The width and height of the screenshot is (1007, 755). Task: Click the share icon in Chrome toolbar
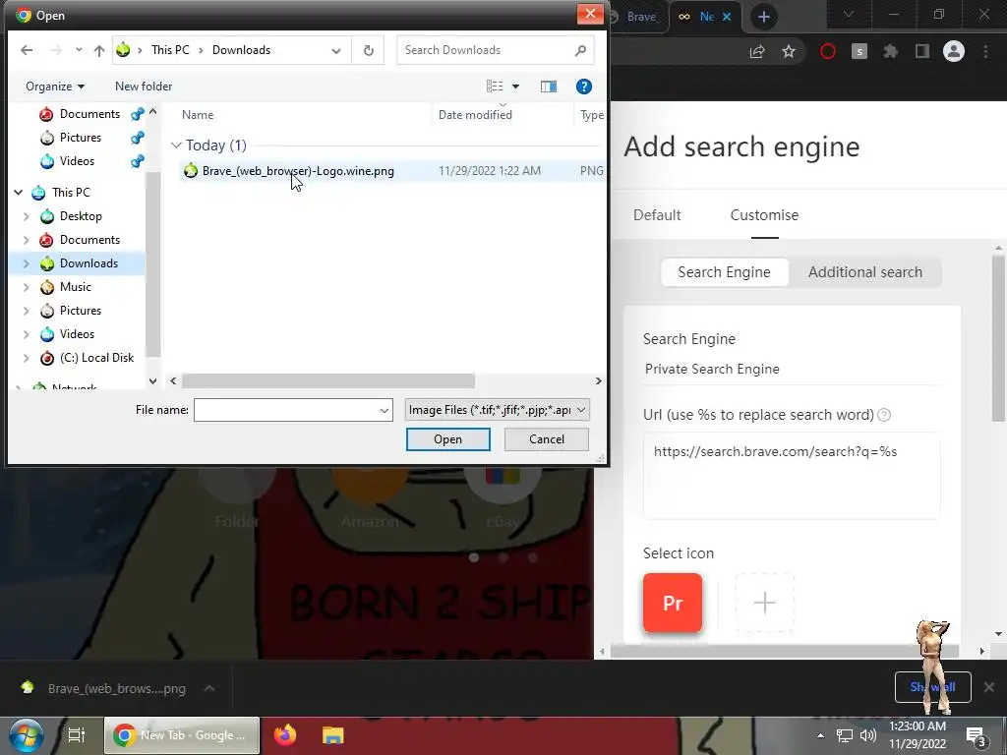[x=757, y=51]
